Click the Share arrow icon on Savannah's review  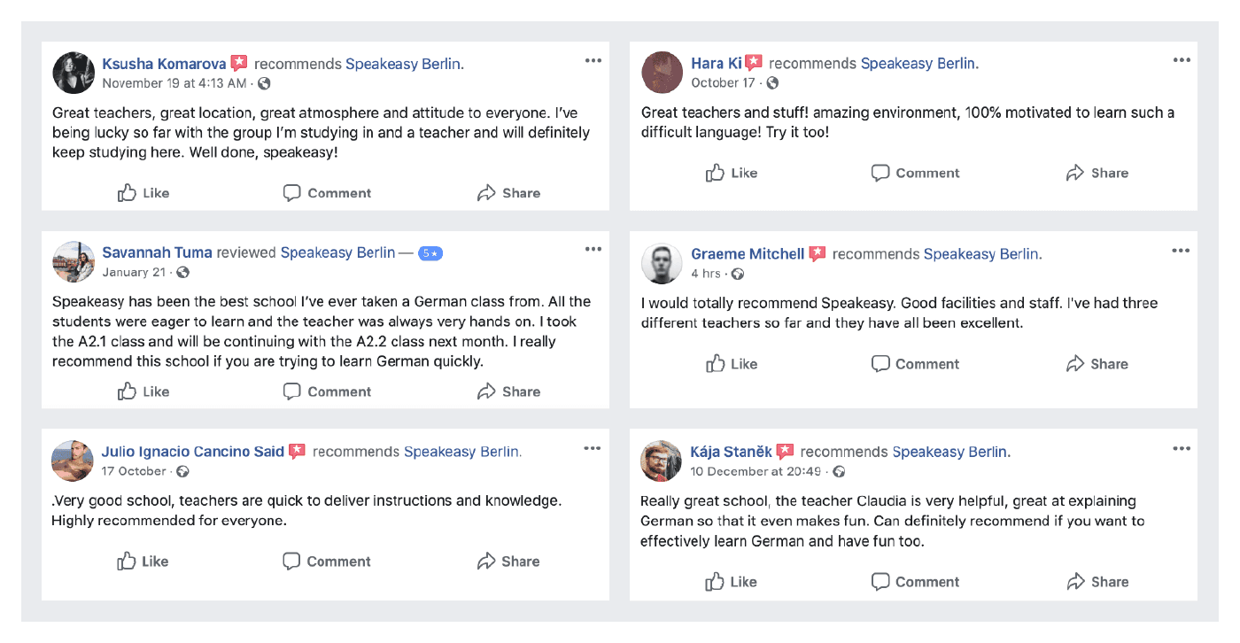(x=484, y=391)
